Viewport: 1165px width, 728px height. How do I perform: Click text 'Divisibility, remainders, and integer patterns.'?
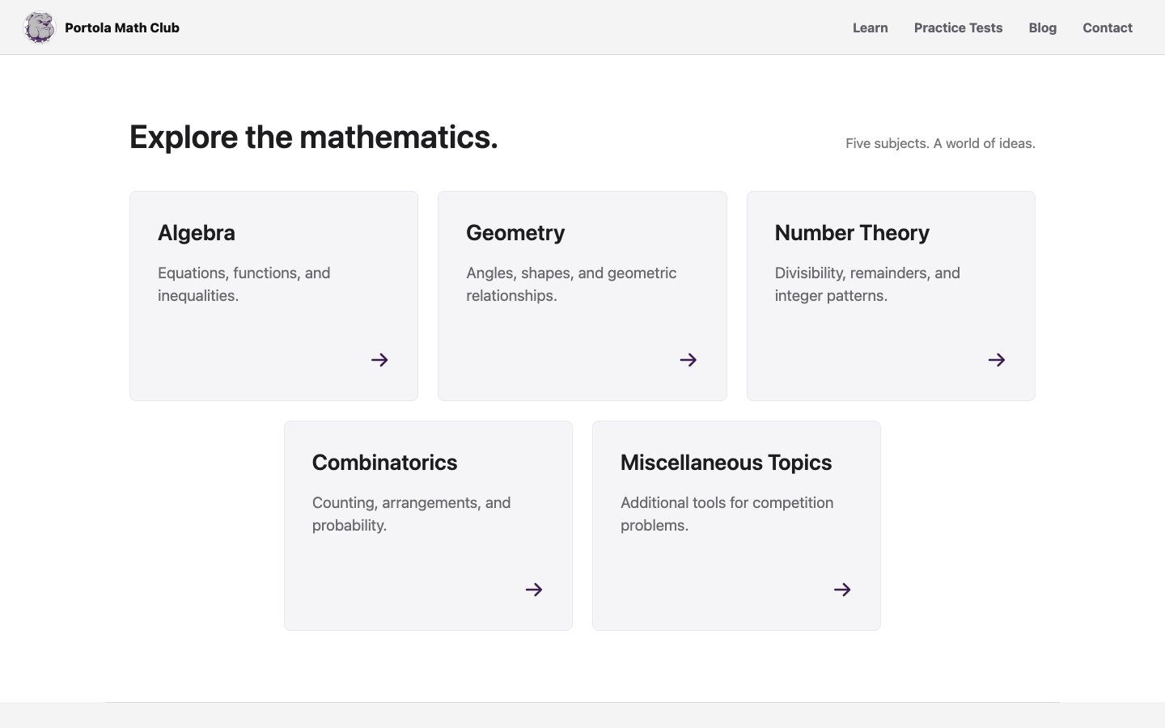[x=867, y=284]
